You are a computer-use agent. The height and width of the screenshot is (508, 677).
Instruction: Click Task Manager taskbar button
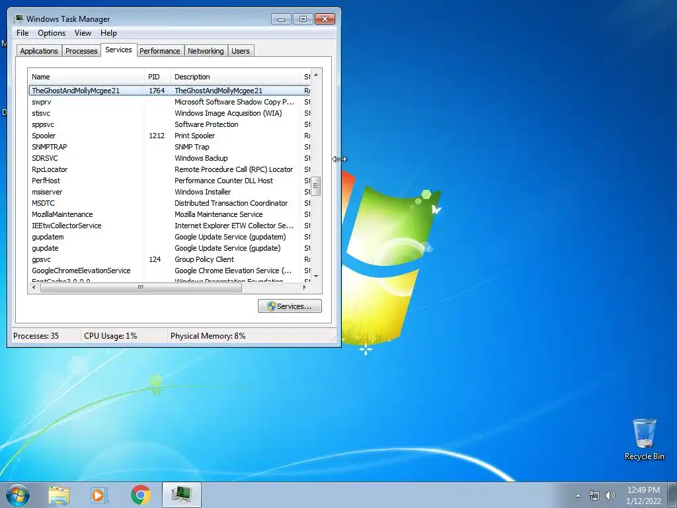point(181,495)
